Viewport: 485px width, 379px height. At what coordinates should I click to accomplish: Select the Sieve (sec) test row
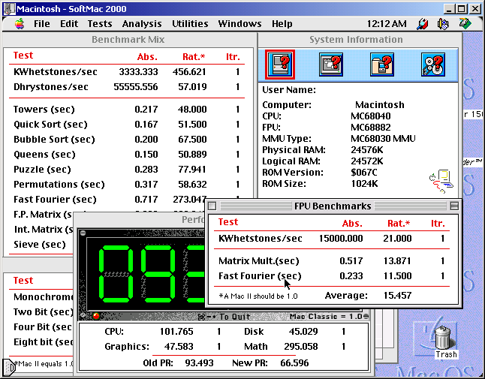tap(41, 245)
